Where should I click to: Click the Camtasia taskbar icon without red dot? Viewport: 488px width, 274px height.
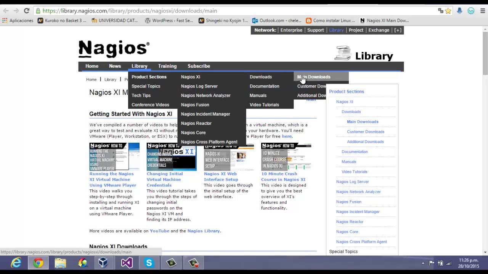coord(172,263)
